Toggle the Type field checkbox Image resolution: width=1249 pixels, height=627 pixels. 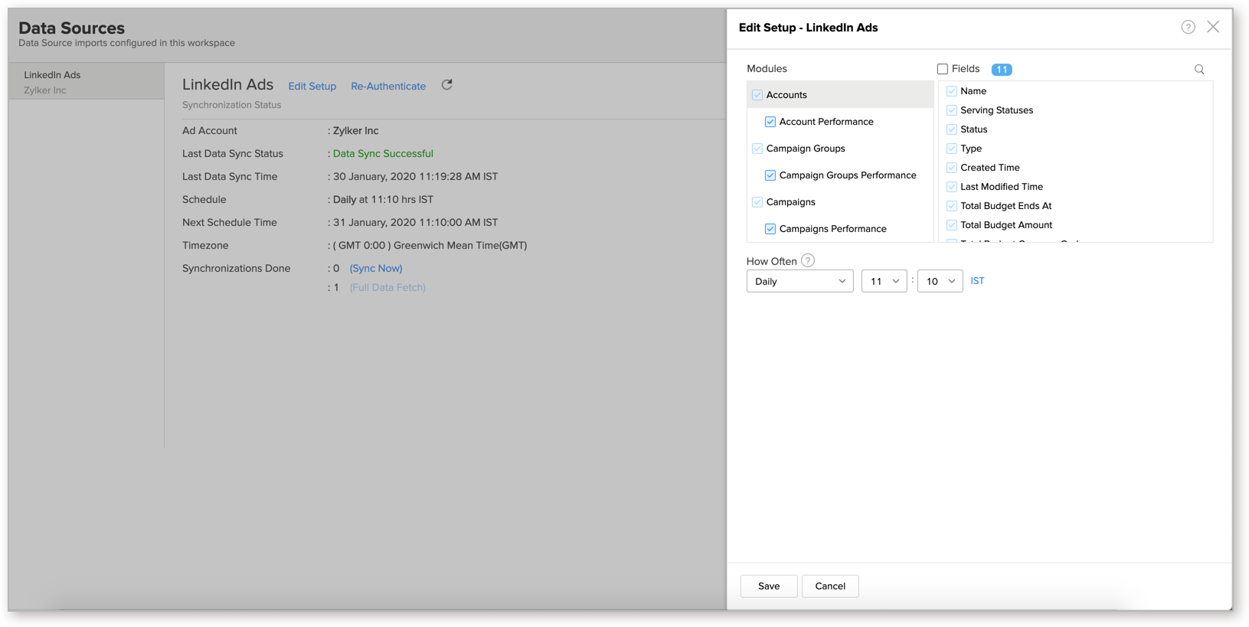(x=952, y=149)
